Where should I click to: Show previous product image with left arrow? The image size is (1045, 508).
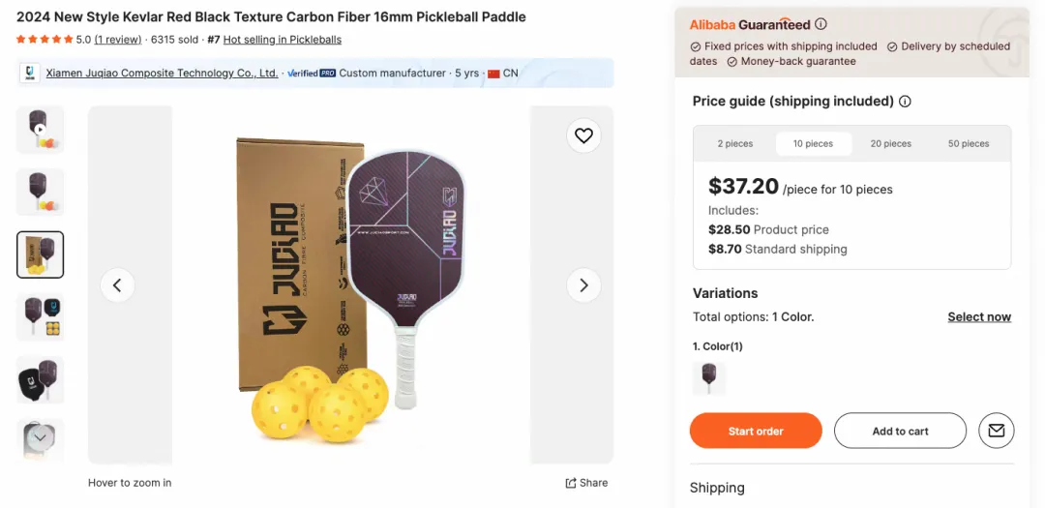(x=117, y=285)
